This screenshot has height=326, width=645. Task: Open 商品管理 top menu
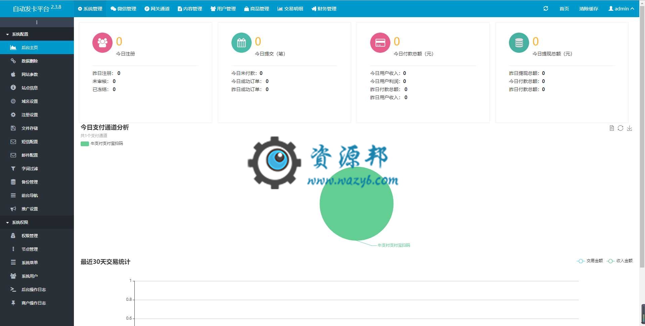pos(257,9)
